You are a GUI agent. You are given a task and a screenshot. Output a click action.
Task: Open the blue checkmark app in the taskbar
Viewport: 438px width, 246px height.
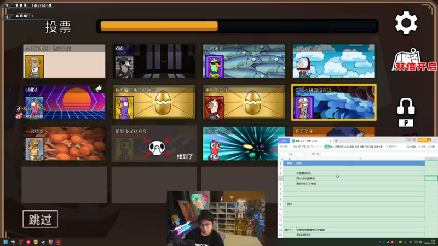pos(43,242)
